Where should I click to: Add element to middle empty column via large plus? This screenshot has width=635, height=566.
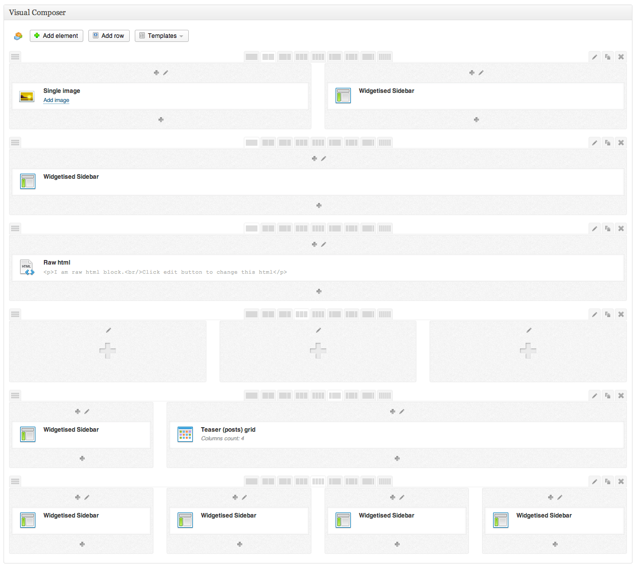click(318, 350)
